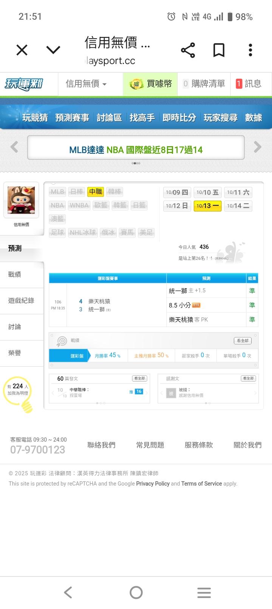Click the 玩運彩 site logo
The width and height of the screenshot is (272, 609).
24,84
